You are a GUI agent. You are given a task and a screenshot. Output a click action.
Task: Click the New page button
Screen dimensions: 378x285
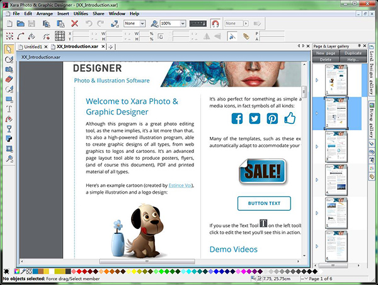(326, 53)
